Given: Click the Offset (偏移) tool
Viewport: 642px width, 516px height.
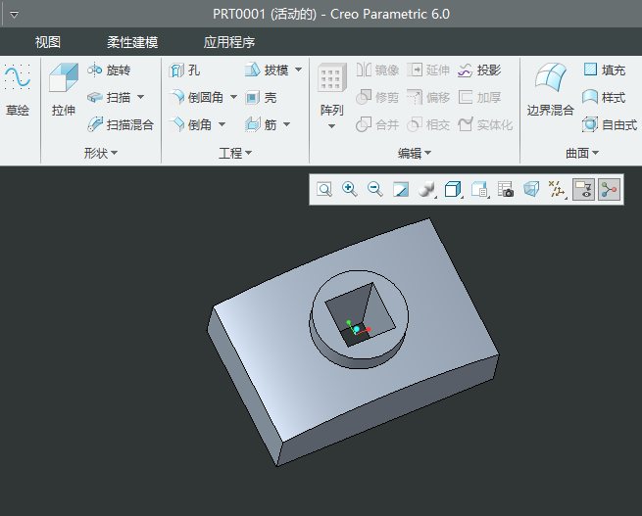Looking at the screenshot, I should tap(428, 97).
